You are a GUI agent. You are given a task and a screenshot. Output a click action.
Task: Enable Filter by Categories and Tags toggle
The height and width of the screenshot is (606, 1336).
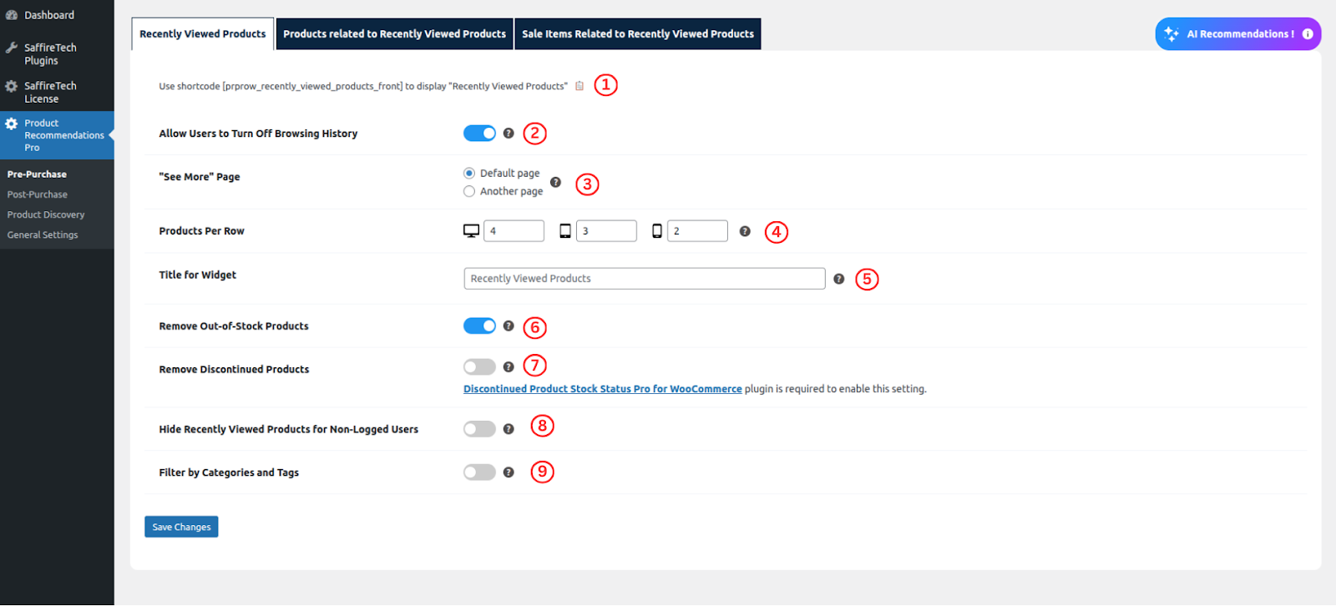coord(479,472)
